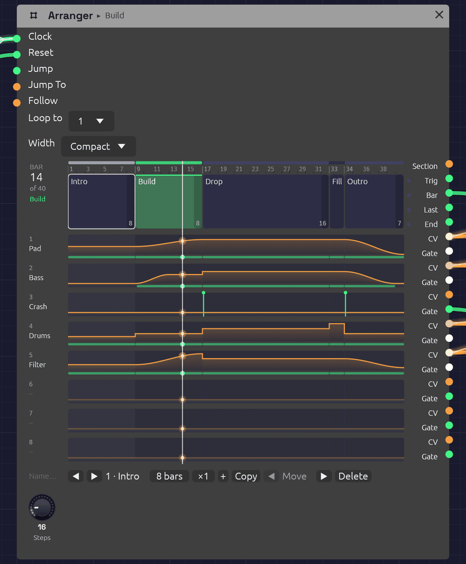Click the Bass lane CV output port
Viewport: 466px width, 564px height.
pyautogui.click(x=449, y=266)
